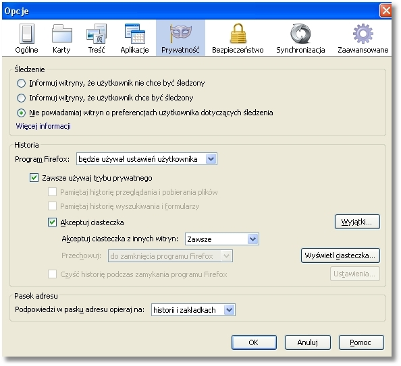Open 'Wyświetl ciasteczka...' cookie viewer
The height and width of the screenshot is (366, 401).
pyautogui.click(x=340, y=255)
